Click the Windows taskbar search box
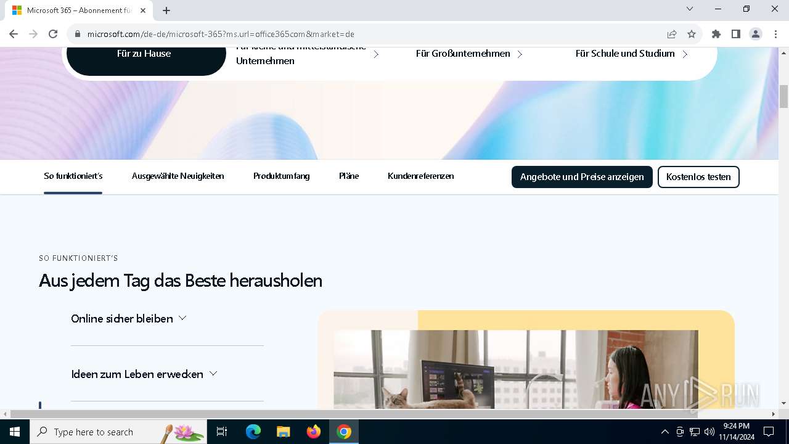Viewport: 789px width, 444px height. pos(118,432)
